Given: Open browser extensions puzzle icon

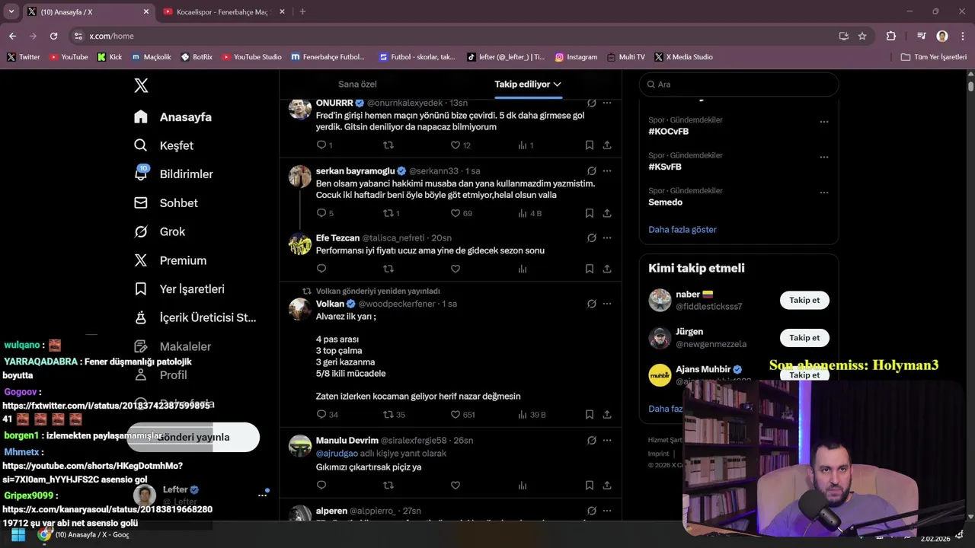Looking at the screenshot, I should tap(891, 36).
